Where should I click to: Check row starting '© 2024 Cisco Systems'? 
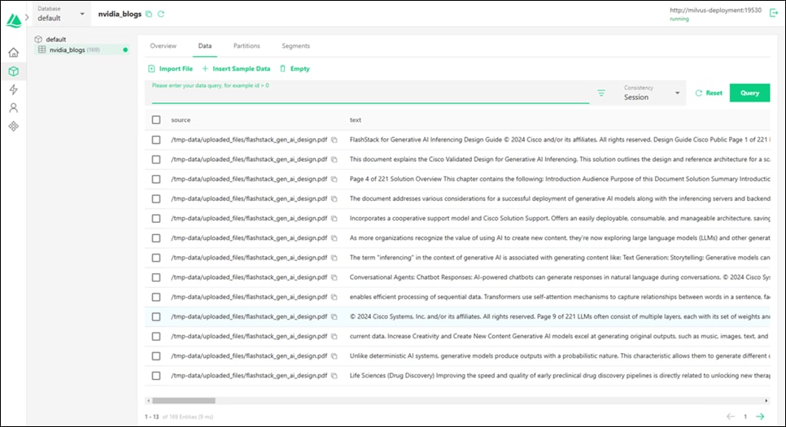[x=156, y=316]
